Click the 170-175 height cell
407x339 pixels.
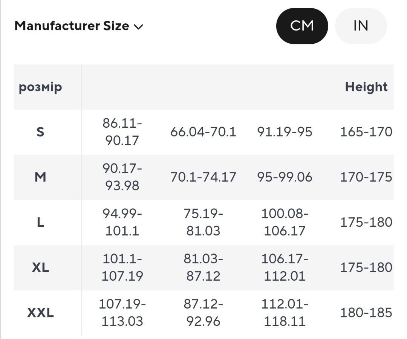tap(366, 177)
